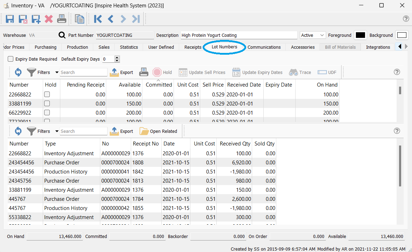Pick the Background white color swatch

coord(401,35)
